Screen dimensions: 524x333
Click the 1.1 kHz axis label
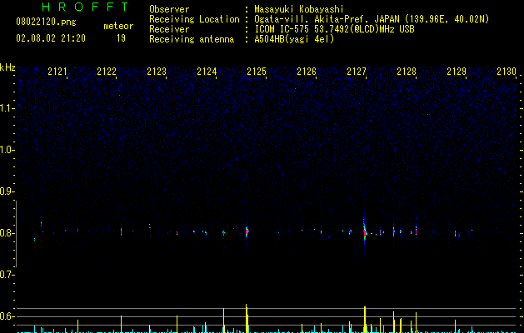[x=7, y=108]
